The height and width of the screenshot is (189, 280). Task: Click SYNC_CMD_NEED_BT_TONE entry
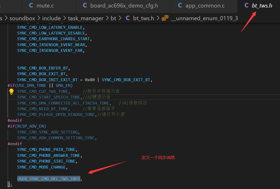coord(43,109)
